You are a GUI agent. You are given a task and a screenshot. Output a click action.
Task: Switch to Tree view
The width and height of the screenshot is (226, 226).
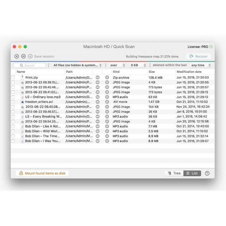pos(174,173)
